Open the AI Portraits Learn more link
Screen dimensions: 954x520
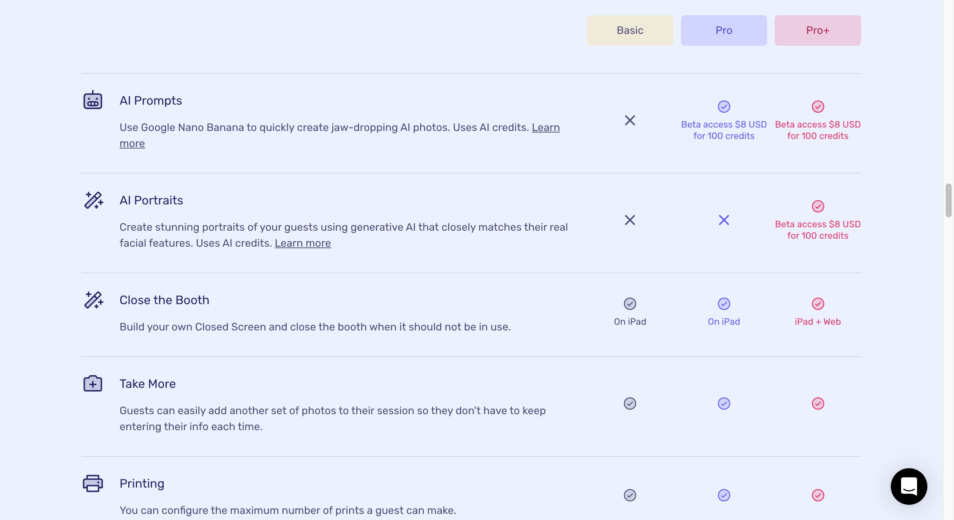(x=303, y=243)
